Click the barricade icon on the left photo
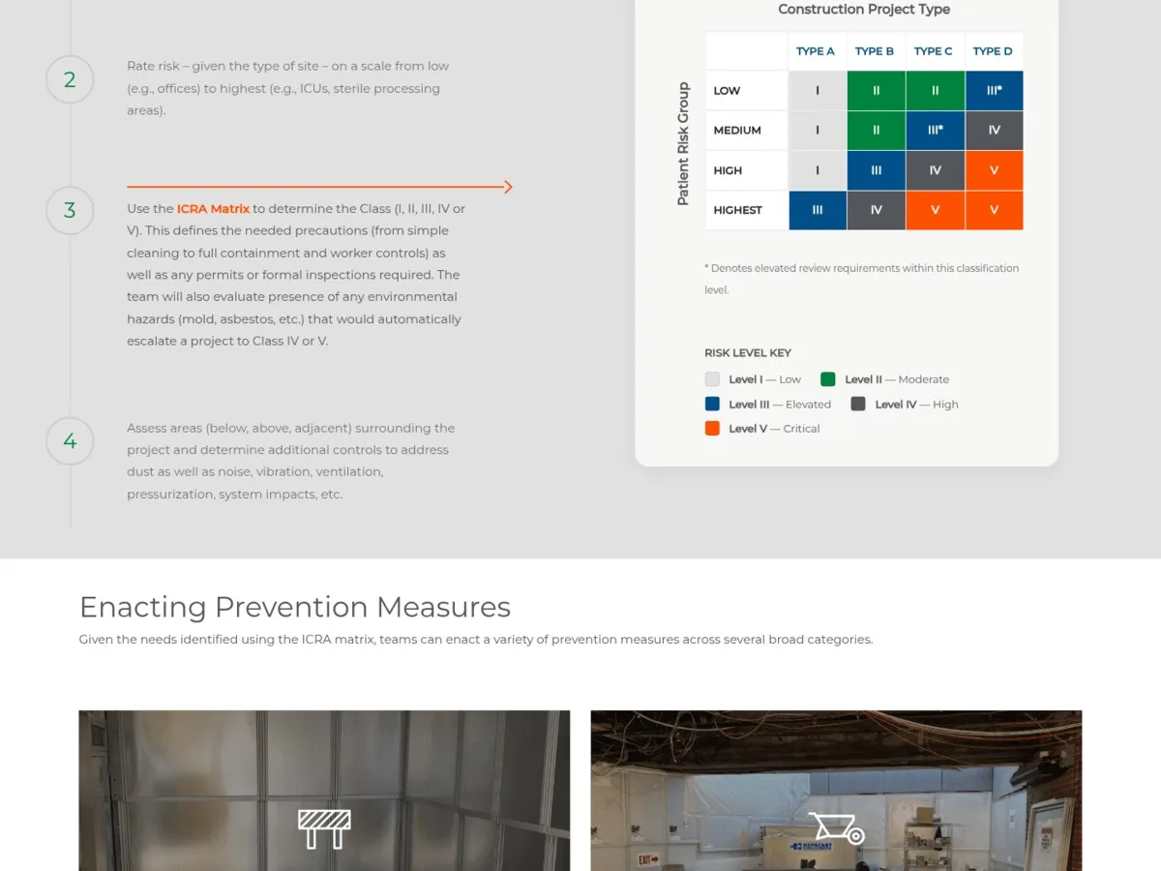 pos(324,829)
